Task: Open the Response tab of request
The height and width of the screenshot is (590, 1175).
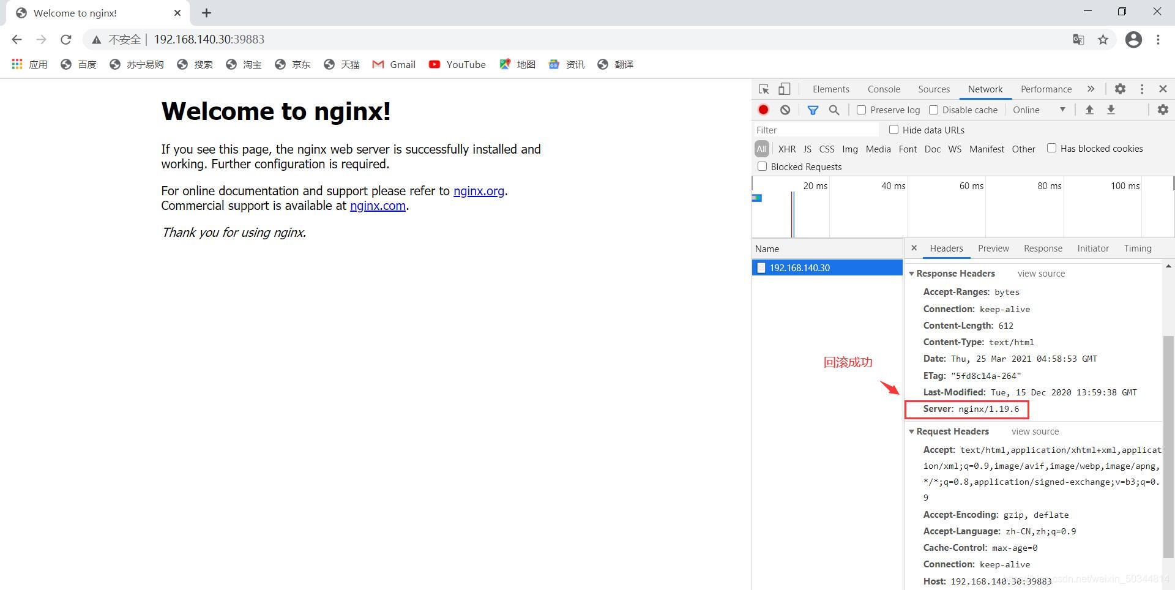Action: (1043, 248)
